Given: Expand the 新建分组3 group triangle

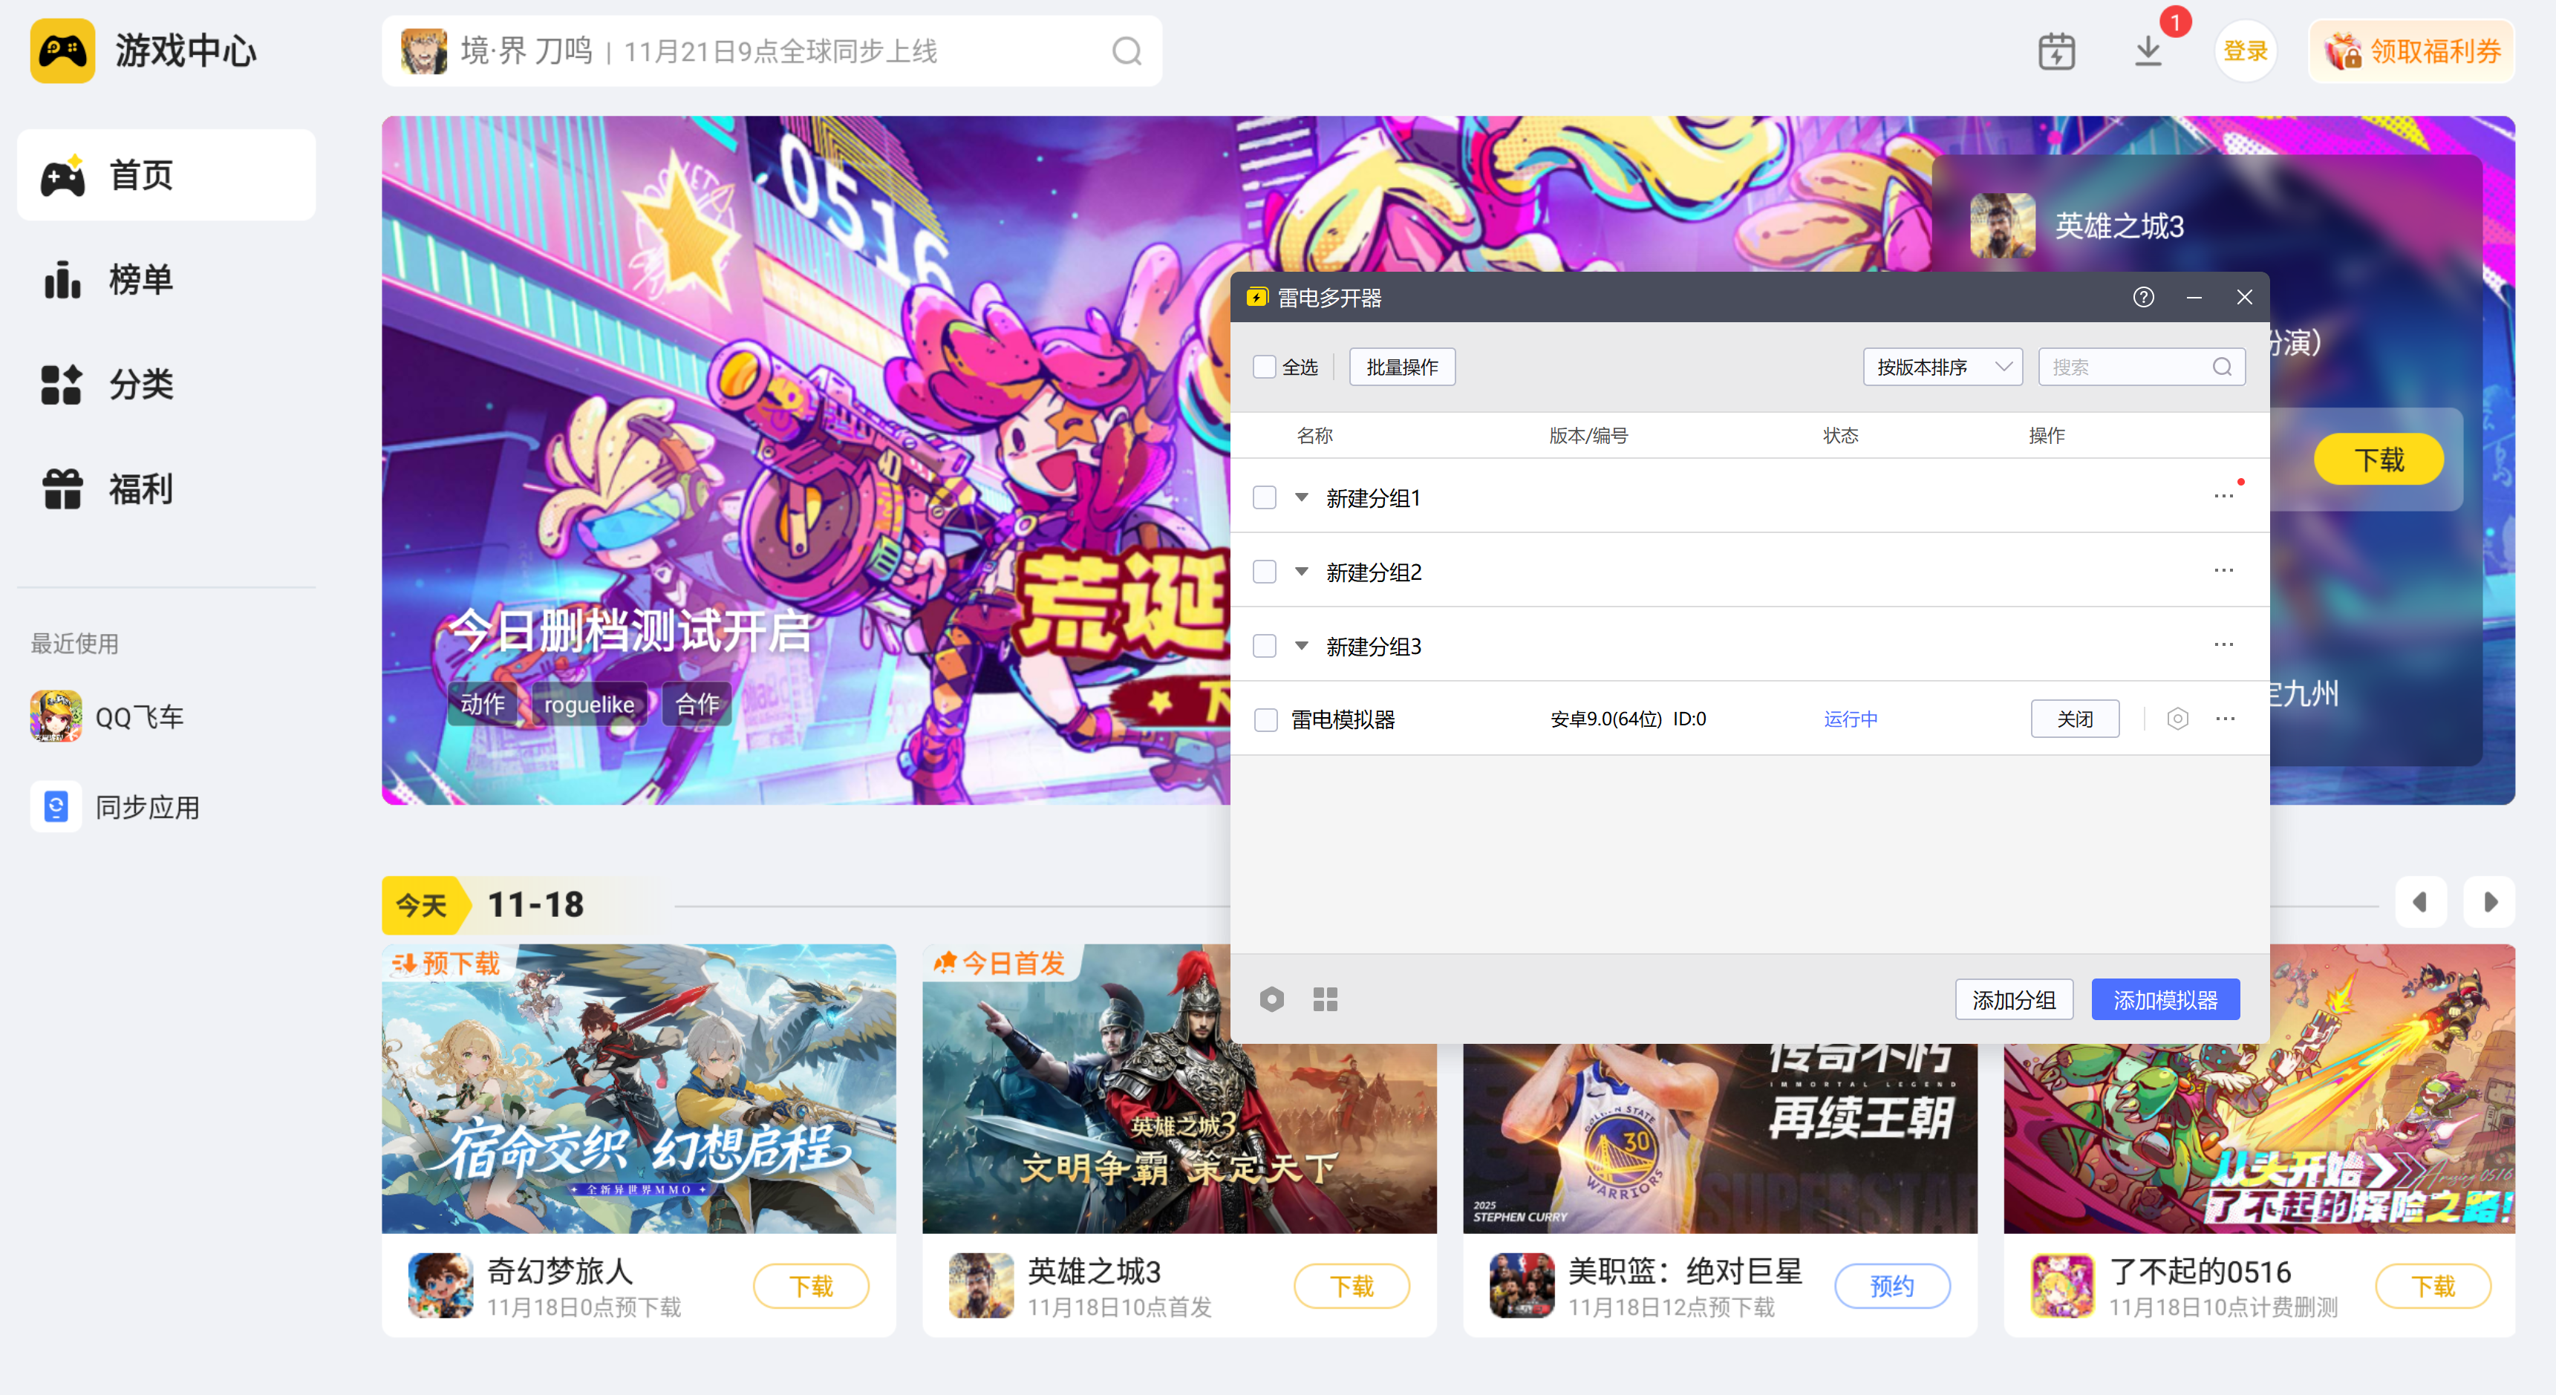Looking at the screenshot, I should (x=1302, y=646).
